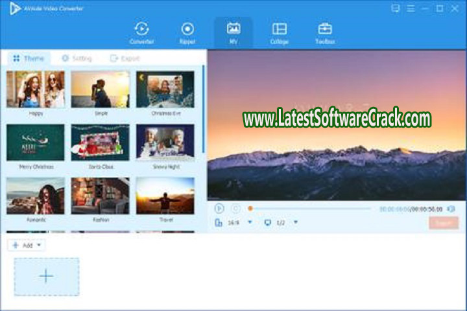This screenshot has width=467, height=311.
Task: Expand the 16:9 aspect ratio dropdown
Action: point(250,222)
